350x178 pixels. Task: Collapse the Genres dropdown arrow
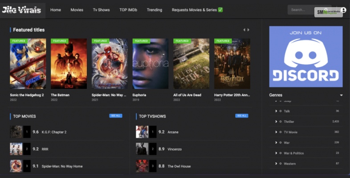(x=341, y=95)
